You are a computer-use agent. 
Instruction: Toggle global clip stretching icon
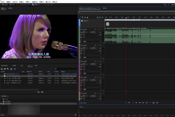point(100,17)
